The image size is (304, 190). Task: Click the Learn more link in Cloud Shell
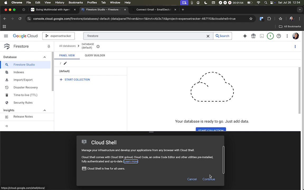[x=131, y=161]
